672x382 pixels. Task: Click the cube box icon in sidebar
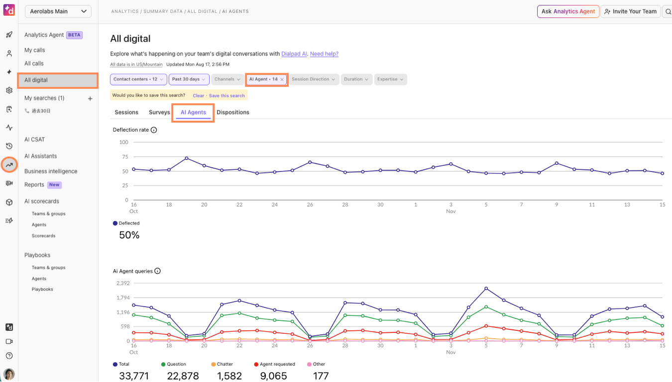click(9, 202)
